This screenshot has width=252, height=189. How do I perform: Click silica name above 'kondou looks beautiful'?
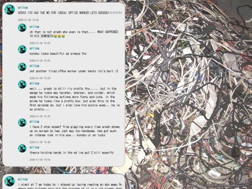coord(35,49)
